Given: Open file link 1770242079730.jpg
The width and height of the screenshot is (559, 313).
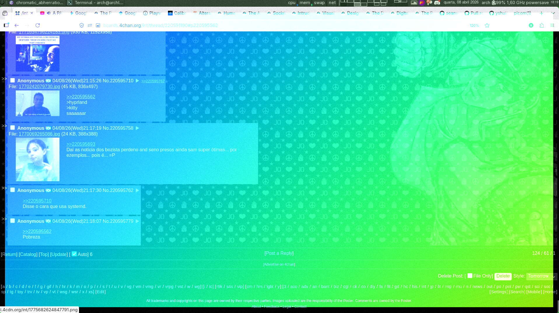Looking at the screenshot, I should pyautogui.click(x=39, y=87).
